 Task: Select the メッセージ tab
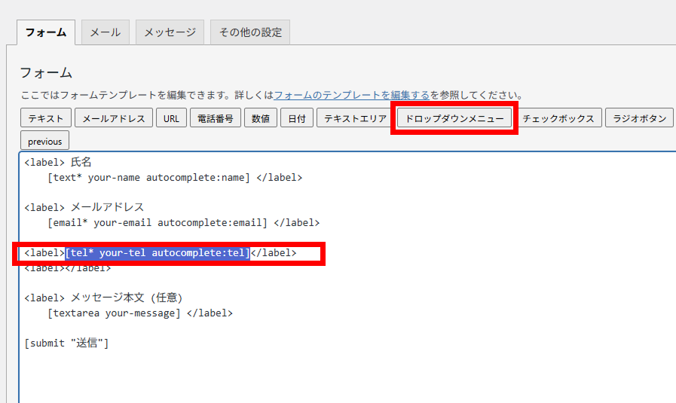170,32
